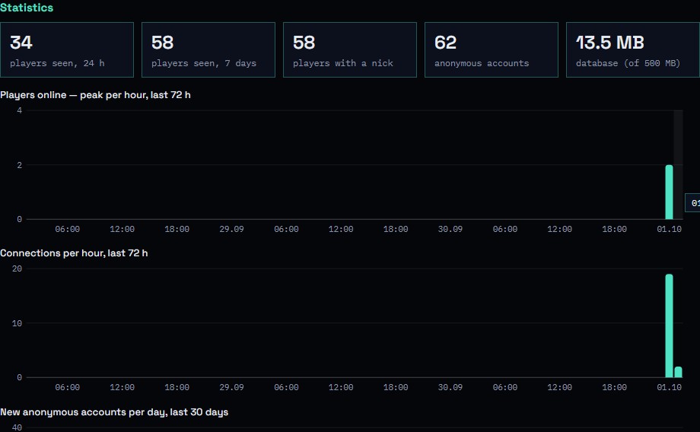The width and height of the screenshot is (700, 432).
Task: Select the "anonymous accounts" card label
Action: pos(482,63)
